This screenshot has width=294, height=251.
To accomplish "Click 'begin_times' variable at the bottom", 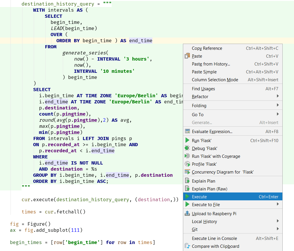I will pyautogui.click(x=26, y=243).
